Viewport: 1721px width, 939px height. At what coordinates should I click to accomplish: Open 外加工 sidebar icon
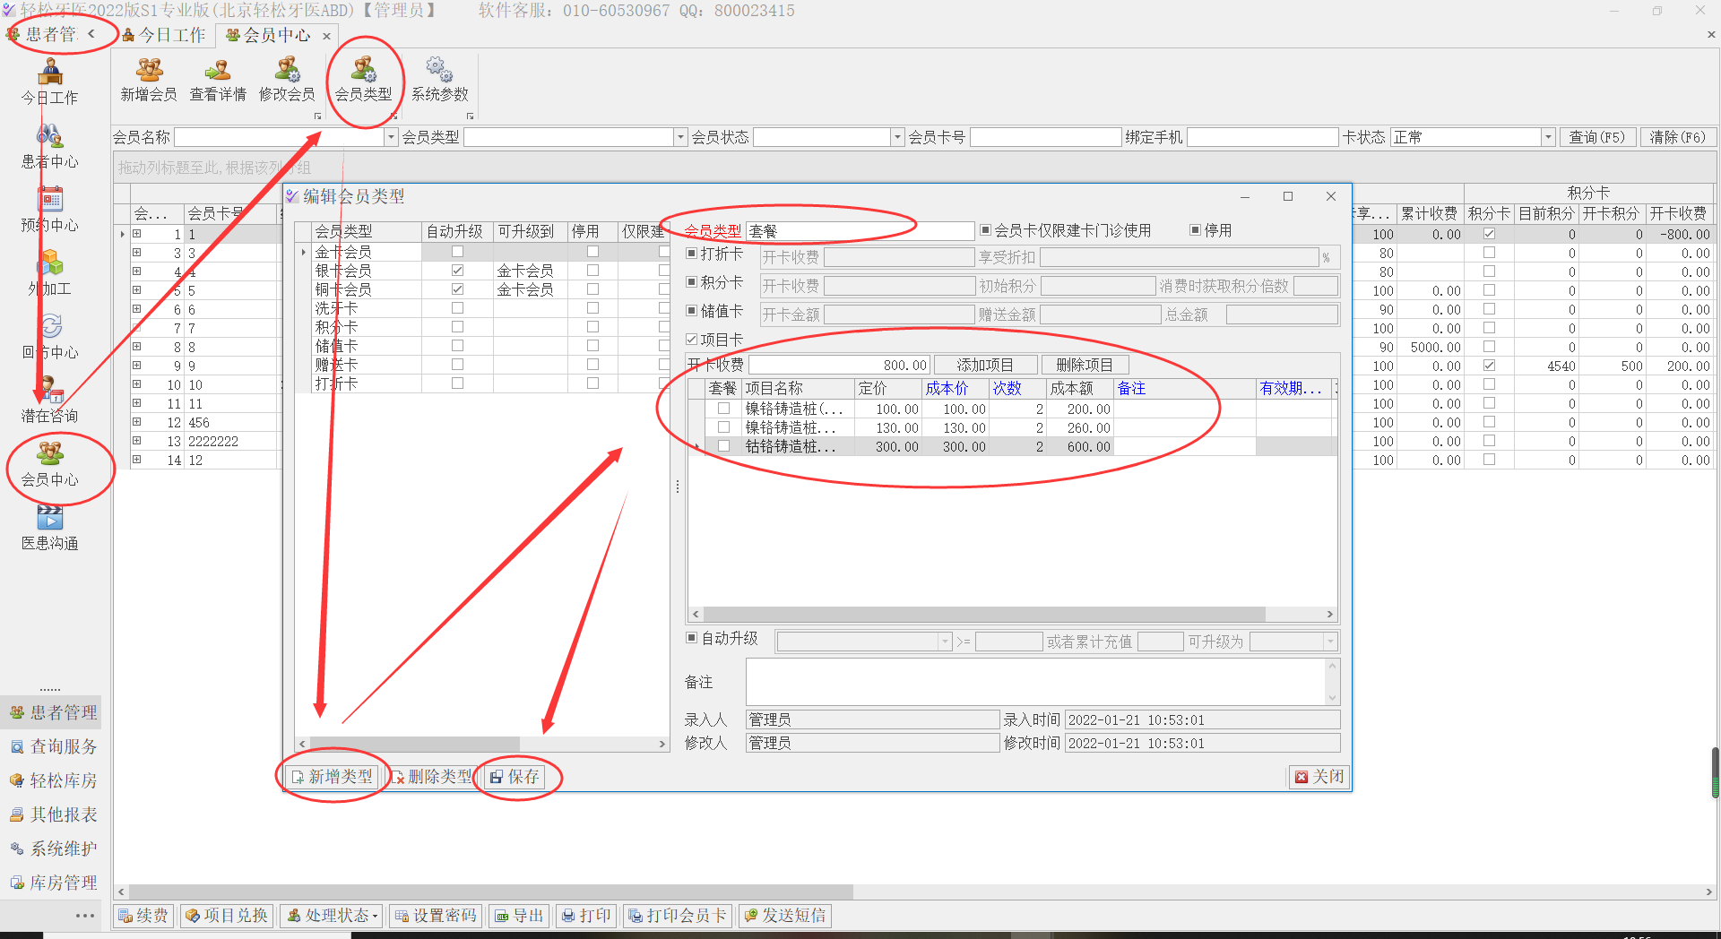pos(50,273)
